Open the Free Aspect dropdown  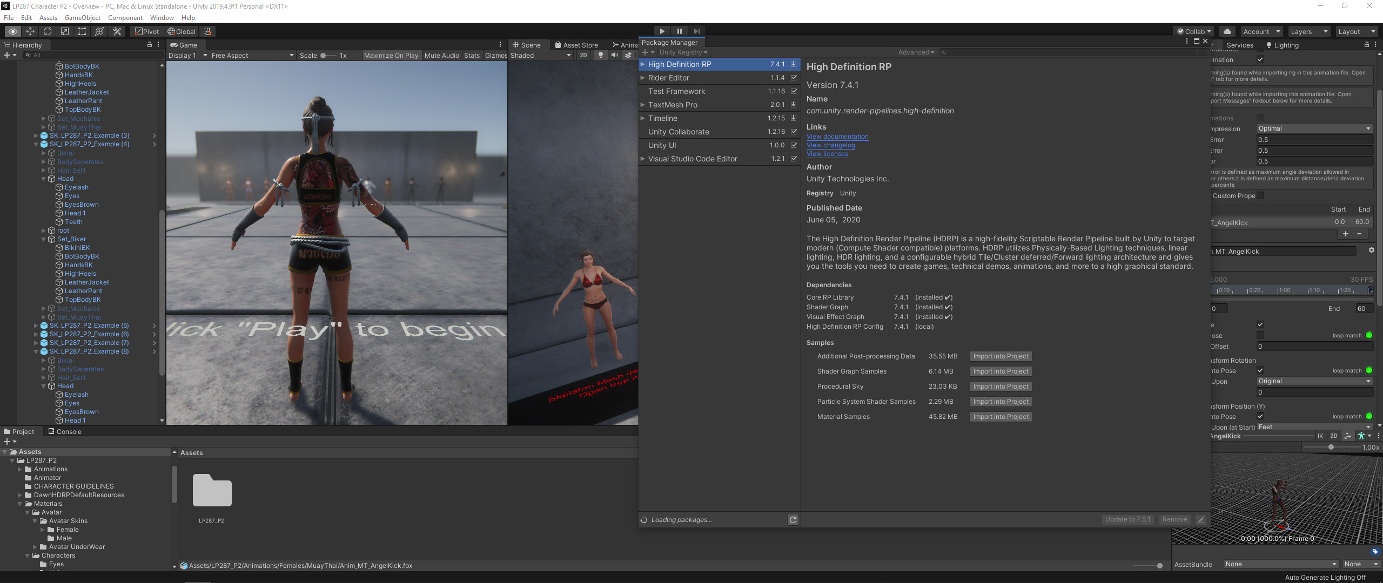[x=252, y=55]
